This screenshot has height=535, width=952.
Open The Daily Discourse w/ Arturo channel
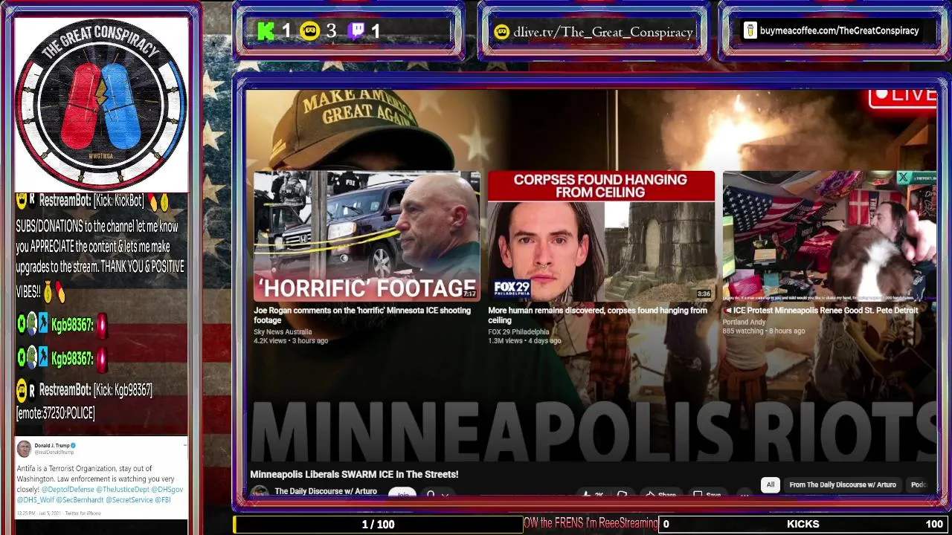click(326, 491)
